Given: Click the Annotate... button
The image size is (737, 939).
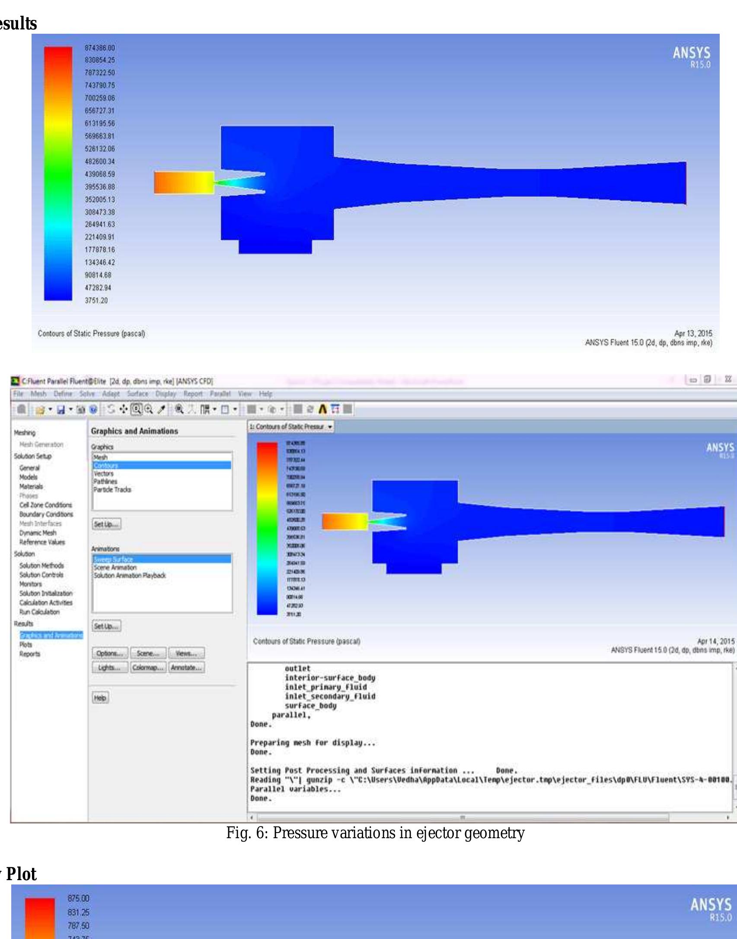Looking at the screenshot, I should click(x=186, y=668).
